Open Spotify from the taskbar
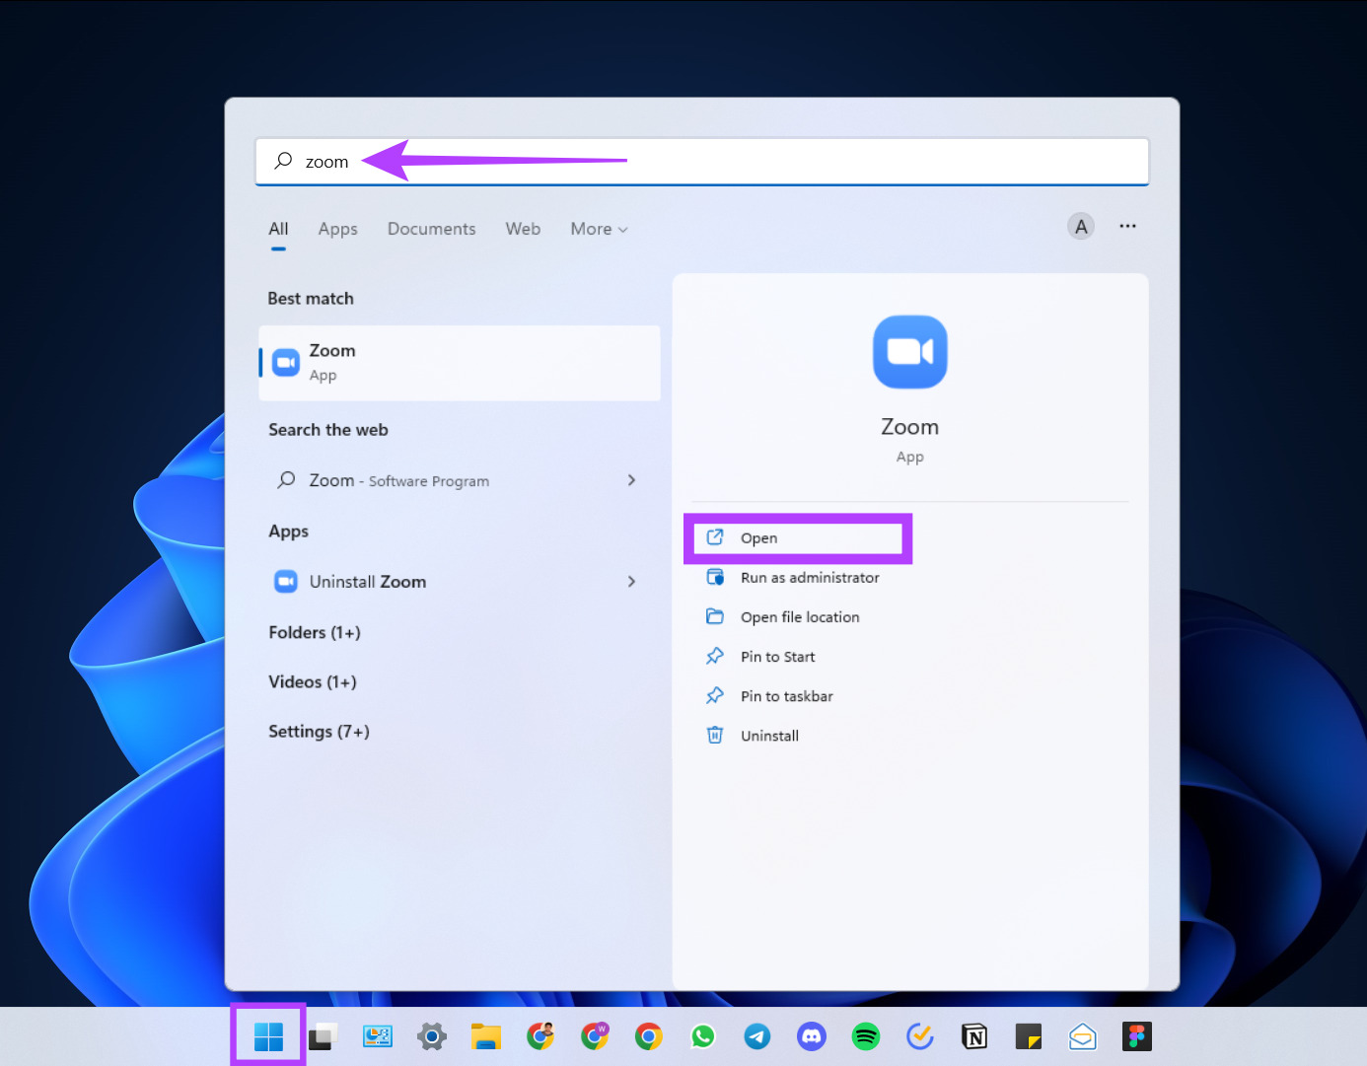Screen dimensions: 1367x1066 [866, 1036]
